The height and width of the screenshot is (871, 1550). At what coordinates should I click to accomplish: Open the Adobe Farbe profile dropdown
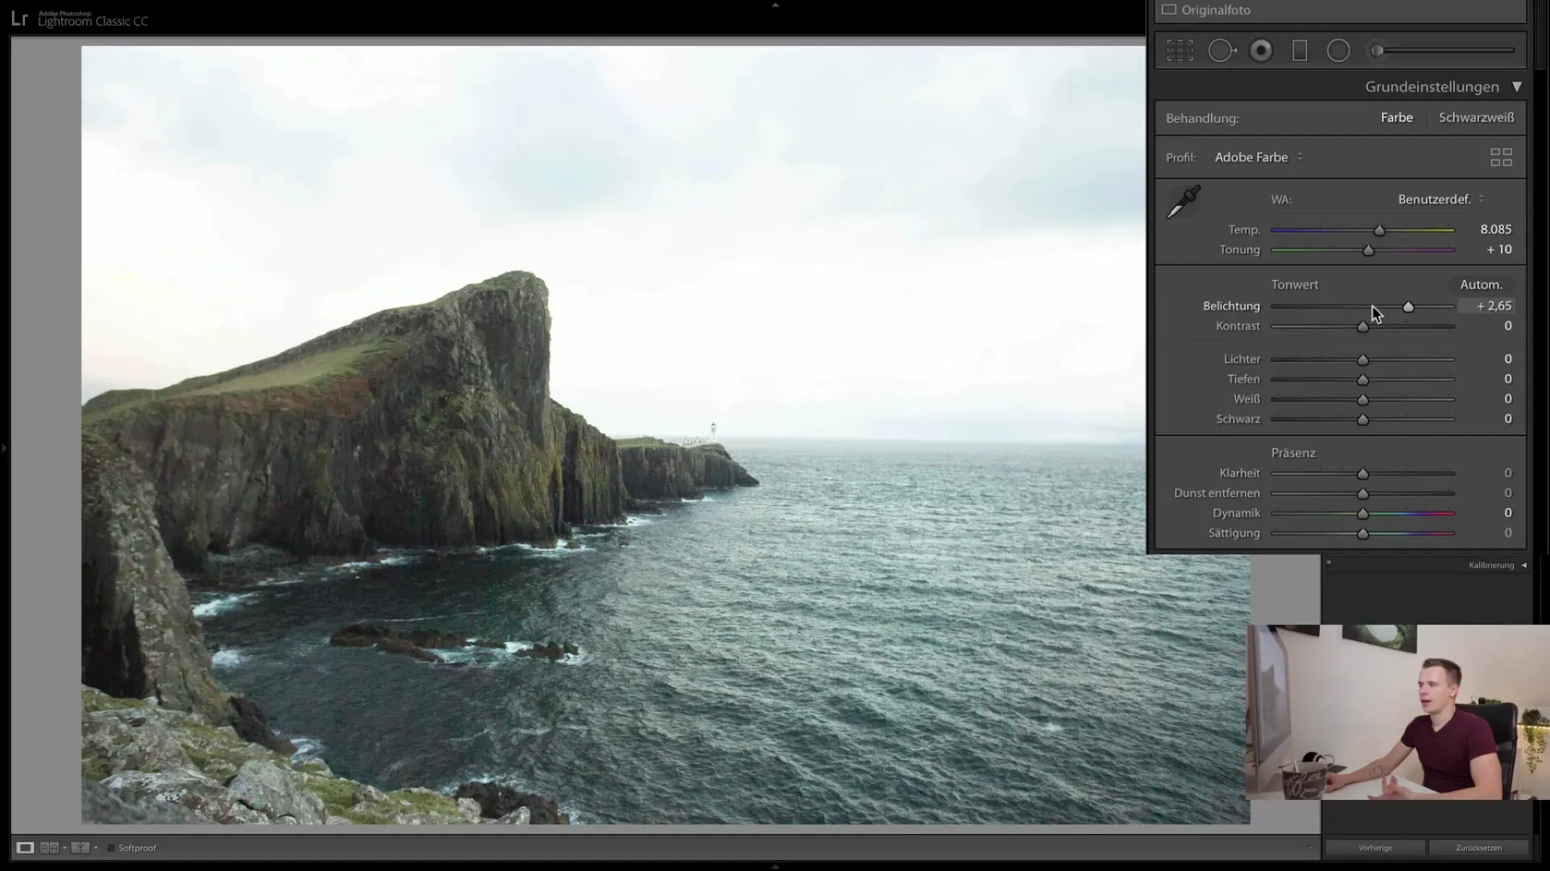tap(1259, 157)
